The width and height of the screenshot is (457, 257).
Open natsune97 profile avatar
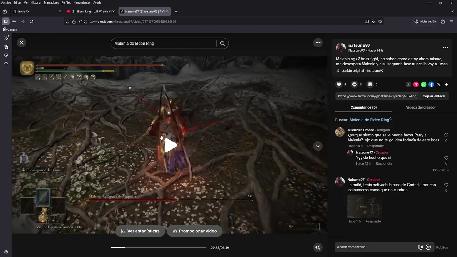point(341,47)
